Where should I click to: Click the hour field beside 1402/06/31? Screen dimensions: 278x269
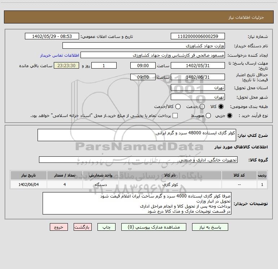coord(143,77)
